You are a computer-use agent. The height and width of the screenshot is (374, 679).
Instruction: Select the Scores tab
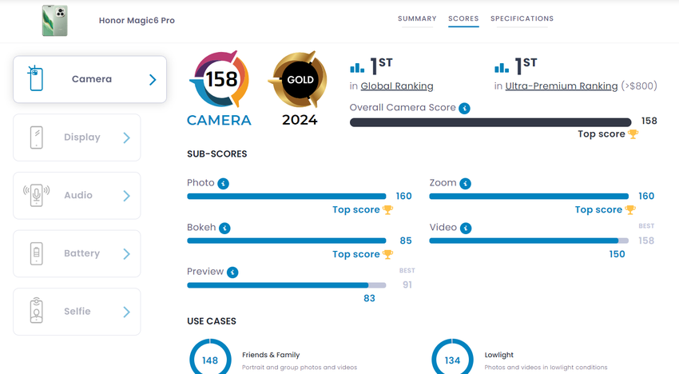[463, 18]
